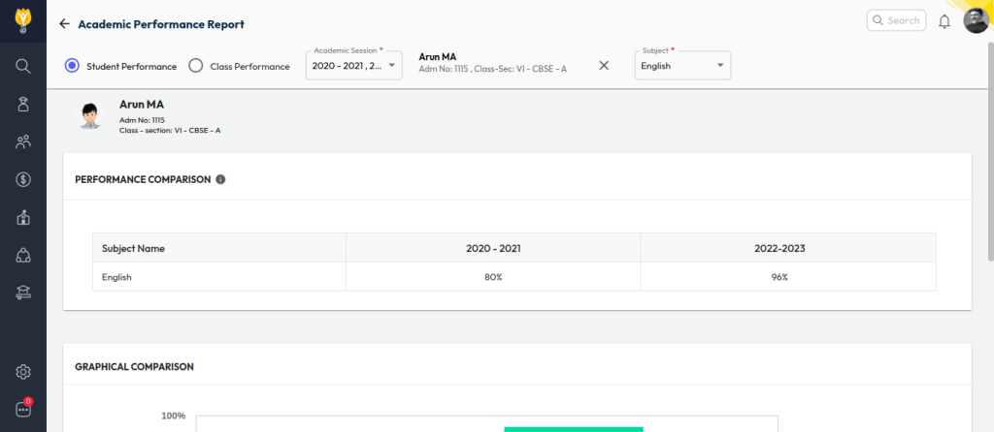994x432 pixels.
Task: Click the Search field in top bar
Action: click(x=894, y=20)
